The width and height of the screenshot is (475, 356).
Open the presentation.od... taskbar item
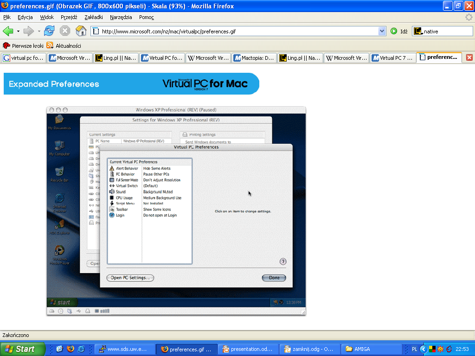point(249,349)
